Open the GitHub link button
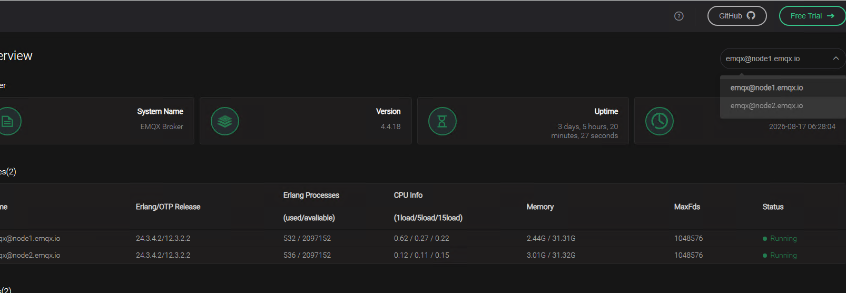Image resolution: width=846 pixels, height=293 pixels. coord(737,16)
